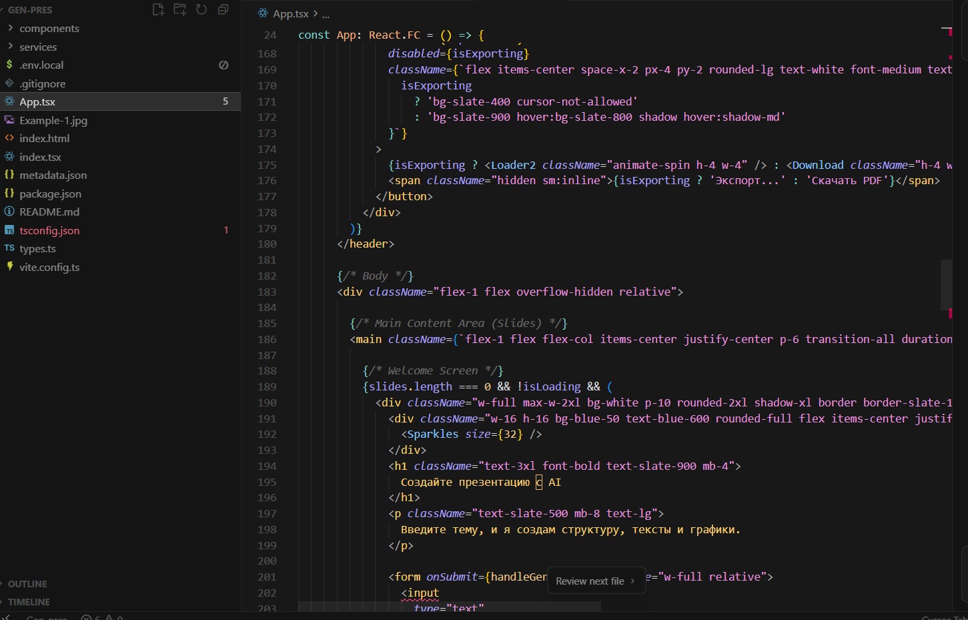Collapse the GEN-PRES project section

[x=29, y=10]
